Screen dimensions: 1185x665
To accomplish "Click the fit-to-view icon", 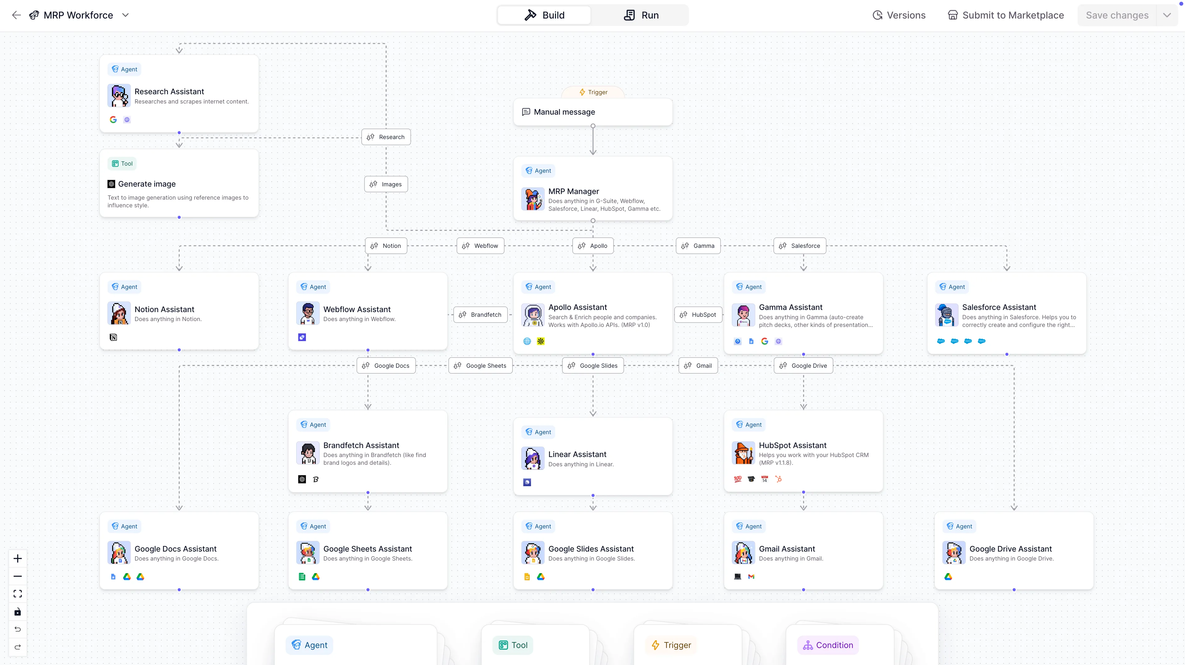I will [18, 594].
